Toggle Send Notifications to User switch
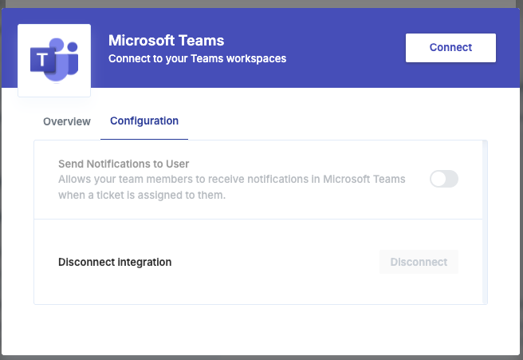Image resolution: width=523 pixels, height=360 pixels. click(443, 179)
